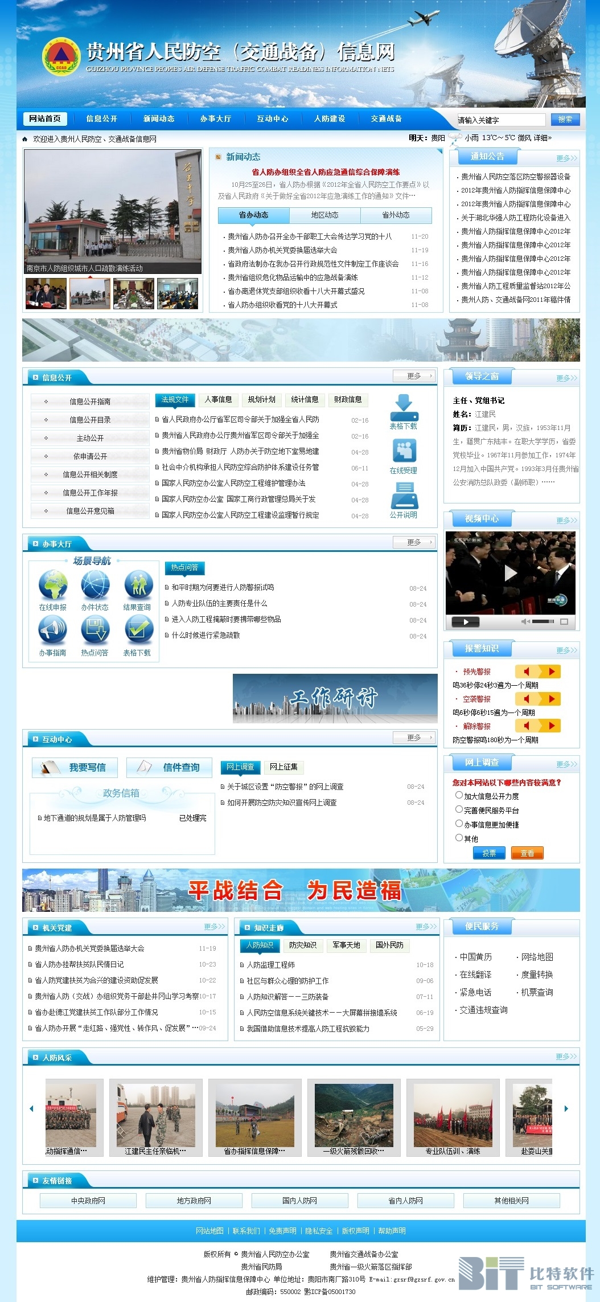Open the 新闻动态 navigation menu item
The width and height of the screenshot is (600, 1302).
(x=159, y=118)
